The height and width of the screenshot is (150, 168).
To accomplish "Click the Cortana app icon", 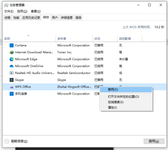I will point(12,45).
